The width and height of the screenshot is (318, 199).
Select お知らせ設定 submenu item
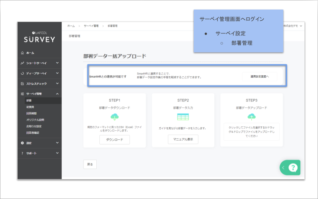[x=34, y=126]
